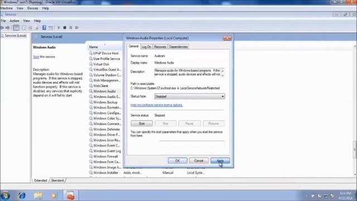Image resolution: width=357 pixels, height=201 pixels.
Task: Click the Back arrow in Services toolbar
Action: click(x=2, y=28)
